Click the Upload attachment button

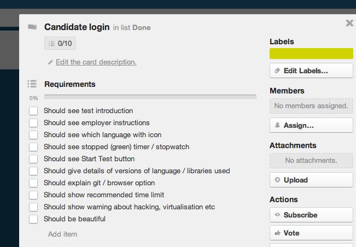(311, 180)
